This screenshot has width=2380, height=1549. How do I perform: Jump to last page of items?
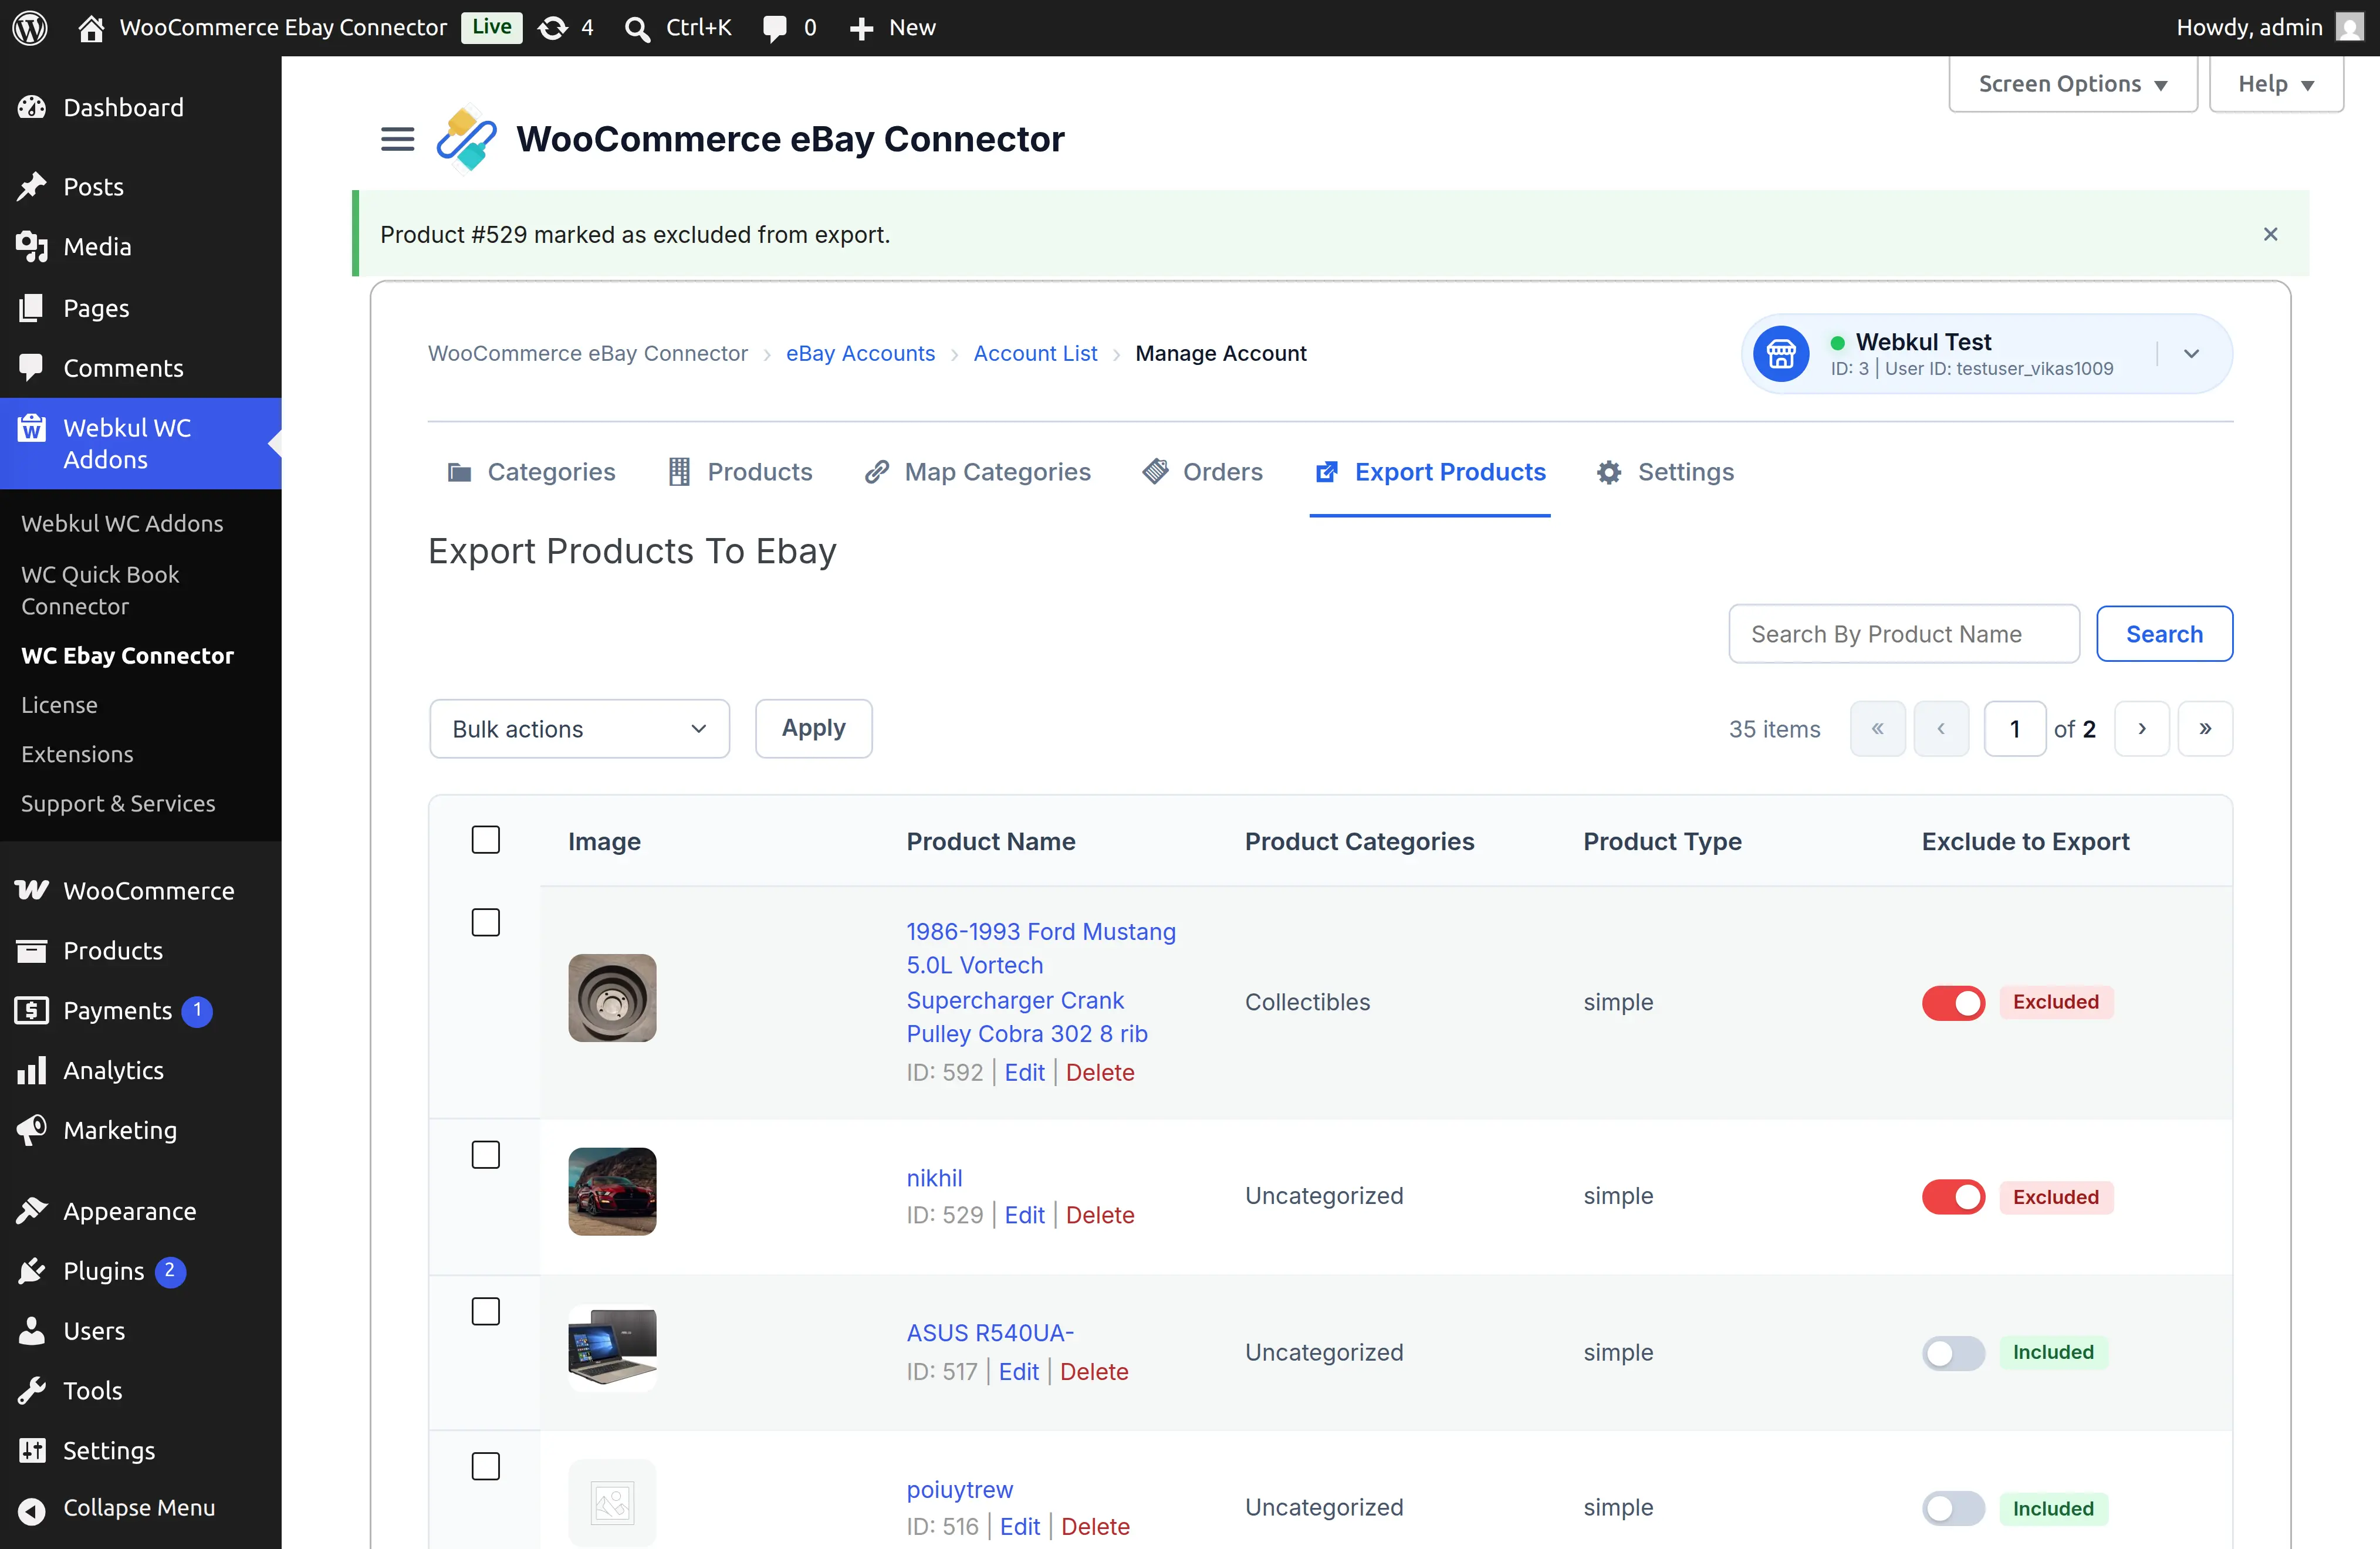(x=2205, y=728)
